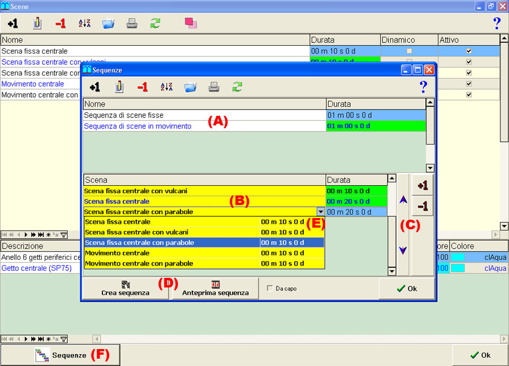The width and height of the screenshot is (509, 366).
Task: Click the asterisk insert icon in scene list navigator
Action: (x=49, y=235)
